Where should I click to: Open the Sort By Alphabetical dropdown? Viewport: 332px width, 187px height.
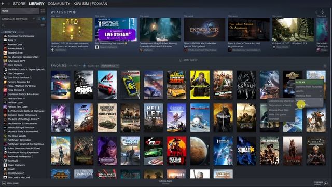click(x=109, y=66)
